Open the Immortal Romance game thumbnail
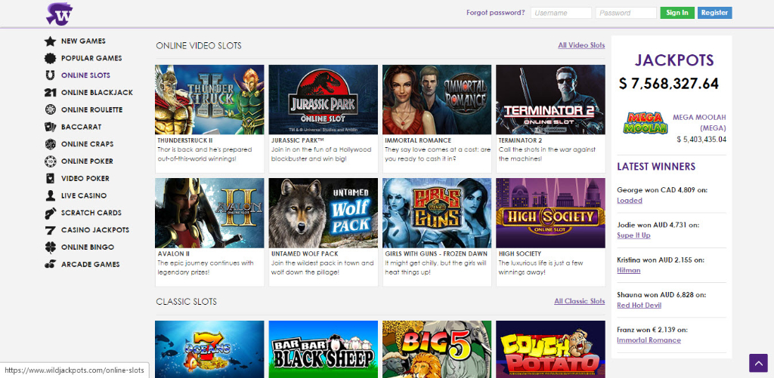 tap(437, 100)
